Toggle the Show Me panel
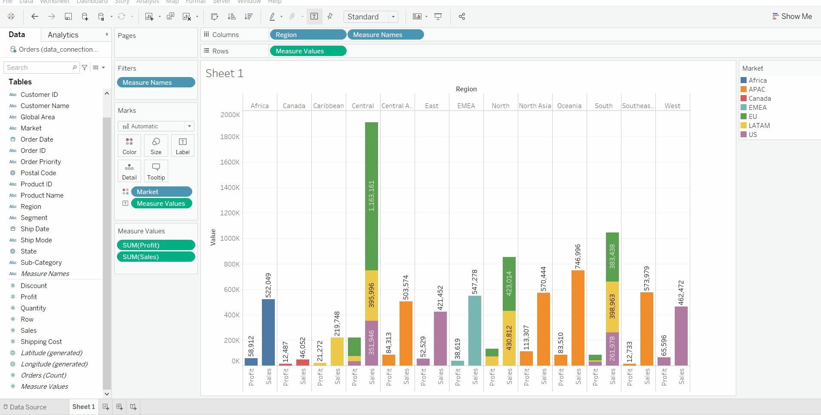The image size is (821, 415). tap(792, 16)
